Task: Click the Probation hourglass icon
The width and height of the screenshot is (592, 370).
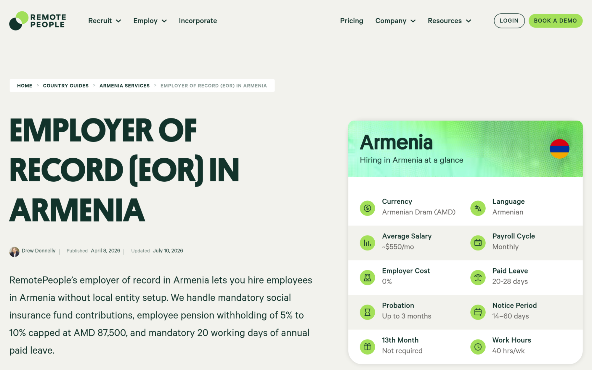Action: tap(367, 312)
